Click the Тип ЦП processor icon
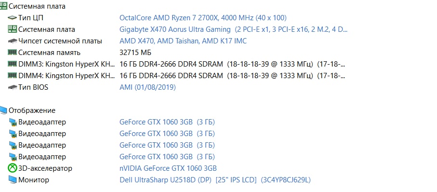This screenshot has height=192, width=437. (12, 18)
